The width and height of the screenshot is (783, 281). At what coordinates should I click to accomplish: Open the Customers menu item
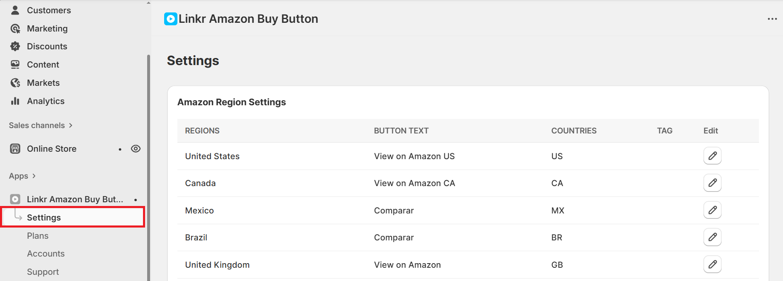pos(48,10)
